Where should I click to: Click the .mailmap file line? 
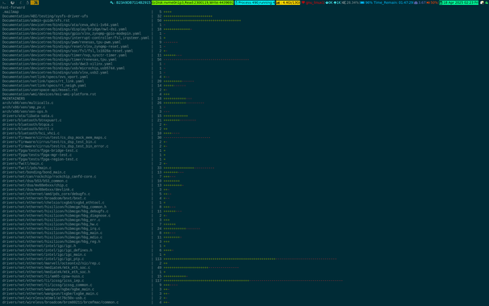(10, 12)
